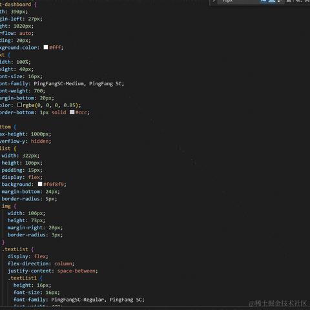Click the '.textList1' selector
The height and width of the screenshot is (310, 310).
(x=22, y=278)
